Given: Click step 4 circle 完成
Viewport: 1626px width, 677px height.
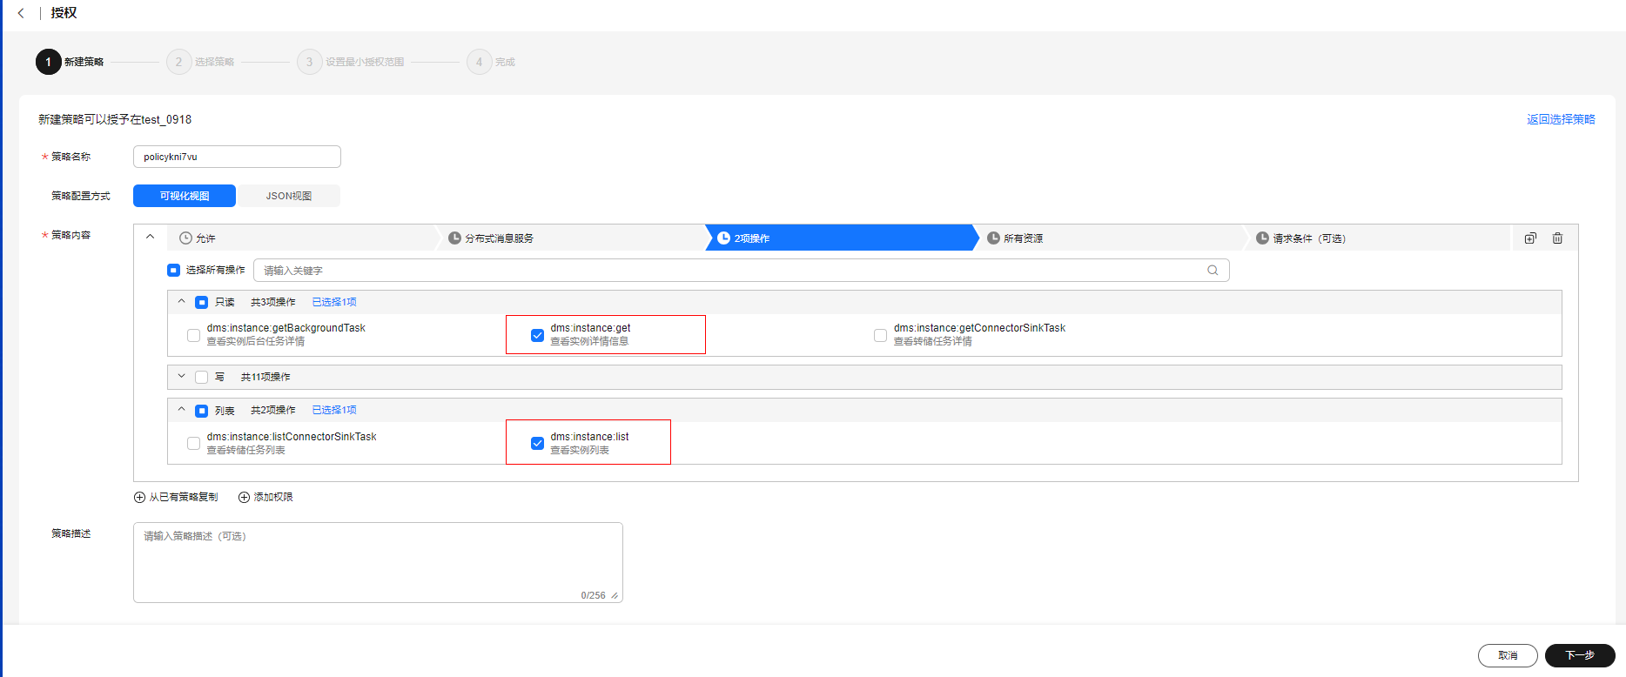Looking at the screenshot, I should pos(479,62).
